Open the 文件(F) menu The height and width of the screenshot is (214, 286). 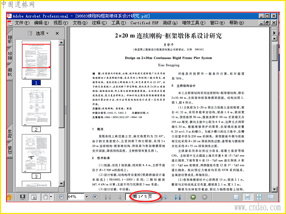point(22,23)
